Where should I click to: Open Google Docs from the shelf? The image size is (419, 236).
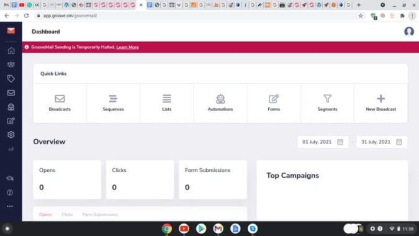[235, 229]
